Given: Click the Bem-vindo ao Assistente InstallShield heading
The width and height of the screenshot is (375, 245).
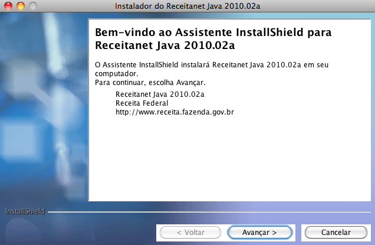Looking at the screenshot, I should [x=213, y=39].
